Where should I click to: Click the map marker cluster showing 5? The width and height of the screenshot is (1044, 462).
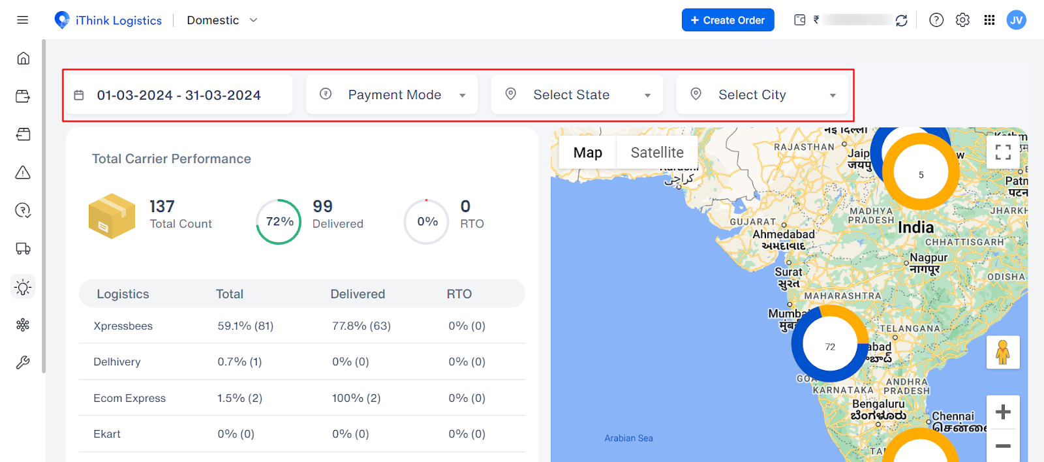921,172
